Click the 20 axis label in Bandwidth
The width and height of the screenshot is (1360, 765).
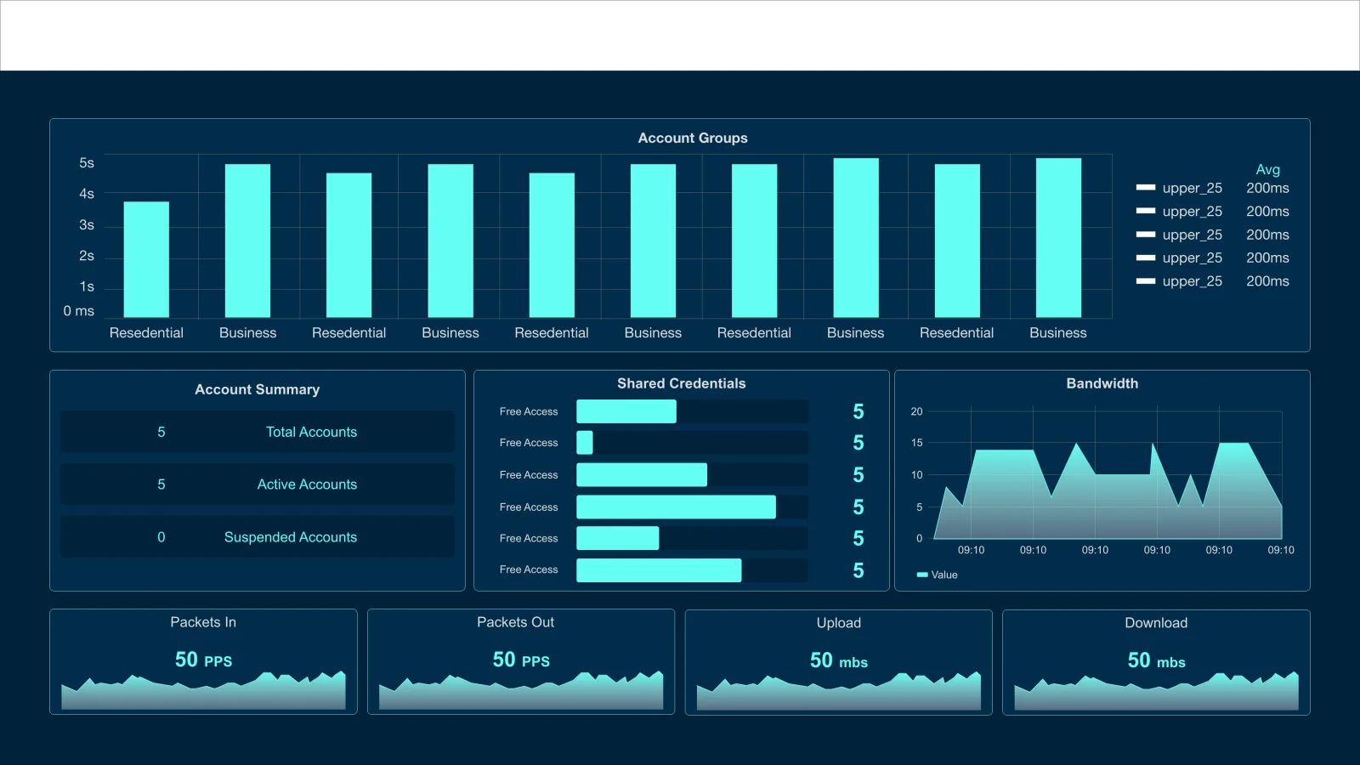(x=916, y=411)
